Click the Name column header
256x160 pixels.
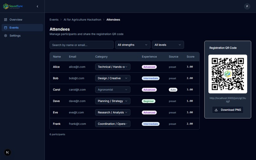pos(57,57)
